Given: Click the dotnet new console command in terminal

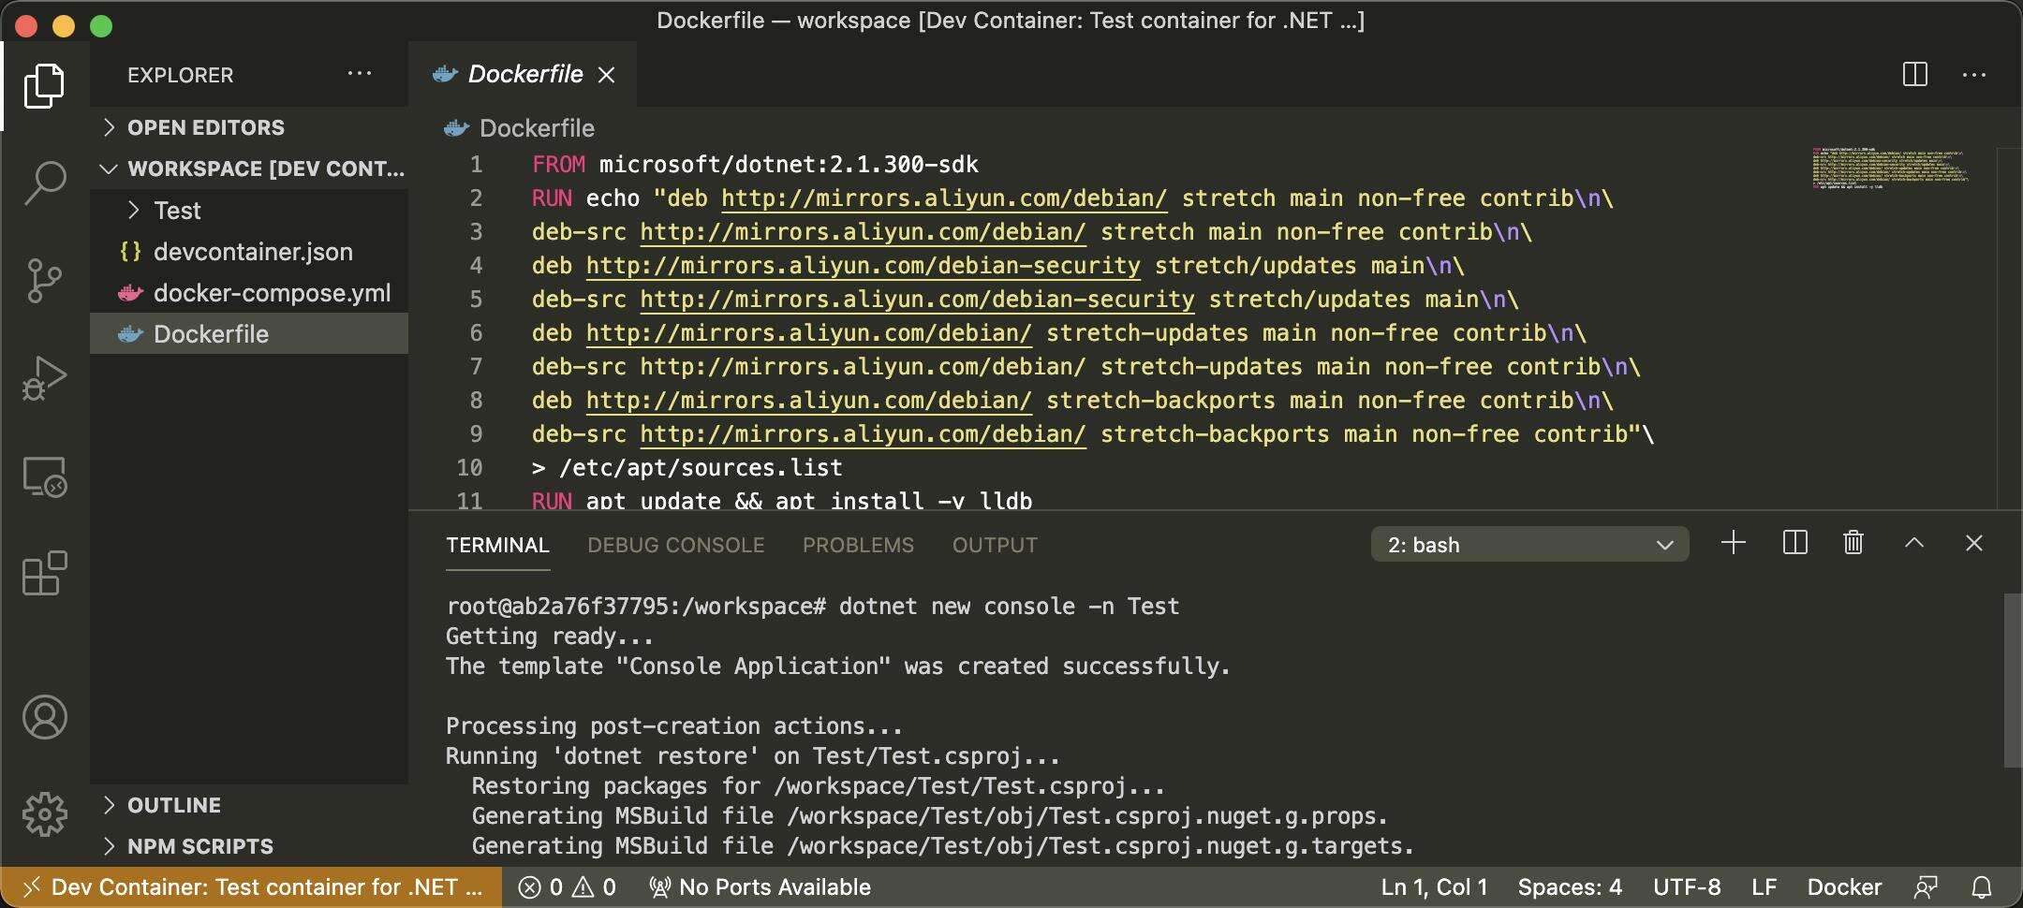Looking at the screenshot, I should click(1009, 607).
